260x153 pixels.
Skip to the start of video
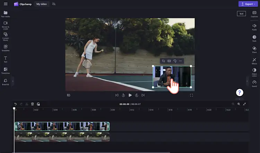click(117, 95)
